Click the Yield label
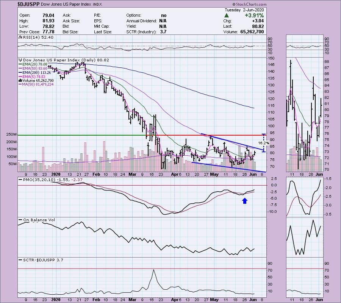This screenshot has height=303, width=341. (131, 26)
